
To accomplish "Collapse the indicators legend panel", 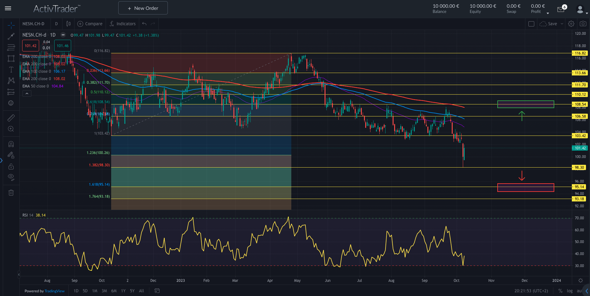I will [x=27, y=93].
